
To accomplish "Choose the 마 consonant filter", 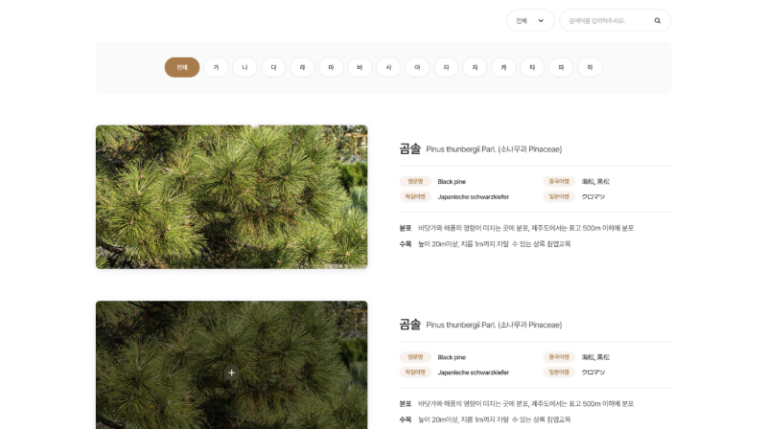I will click(331, 67).
